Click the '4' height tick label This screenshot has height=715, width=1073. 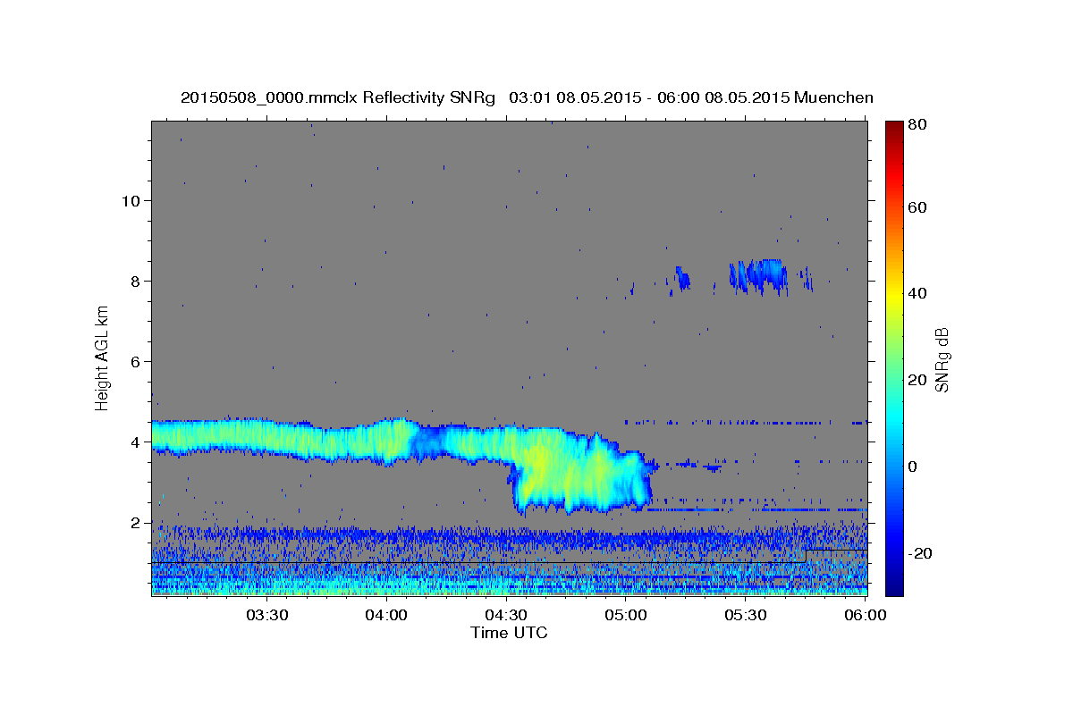pyautogui.click(x=133, y=442)
